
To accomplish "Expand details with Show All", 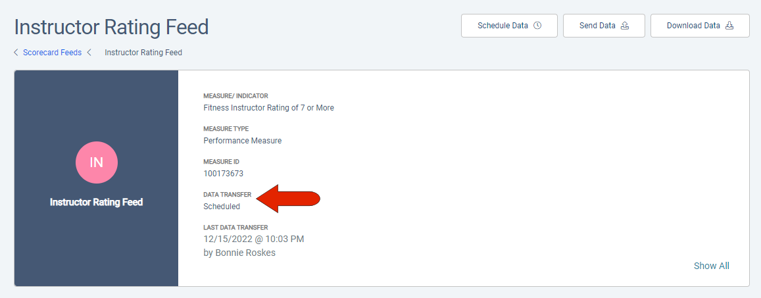I will [x=712, y=266].
